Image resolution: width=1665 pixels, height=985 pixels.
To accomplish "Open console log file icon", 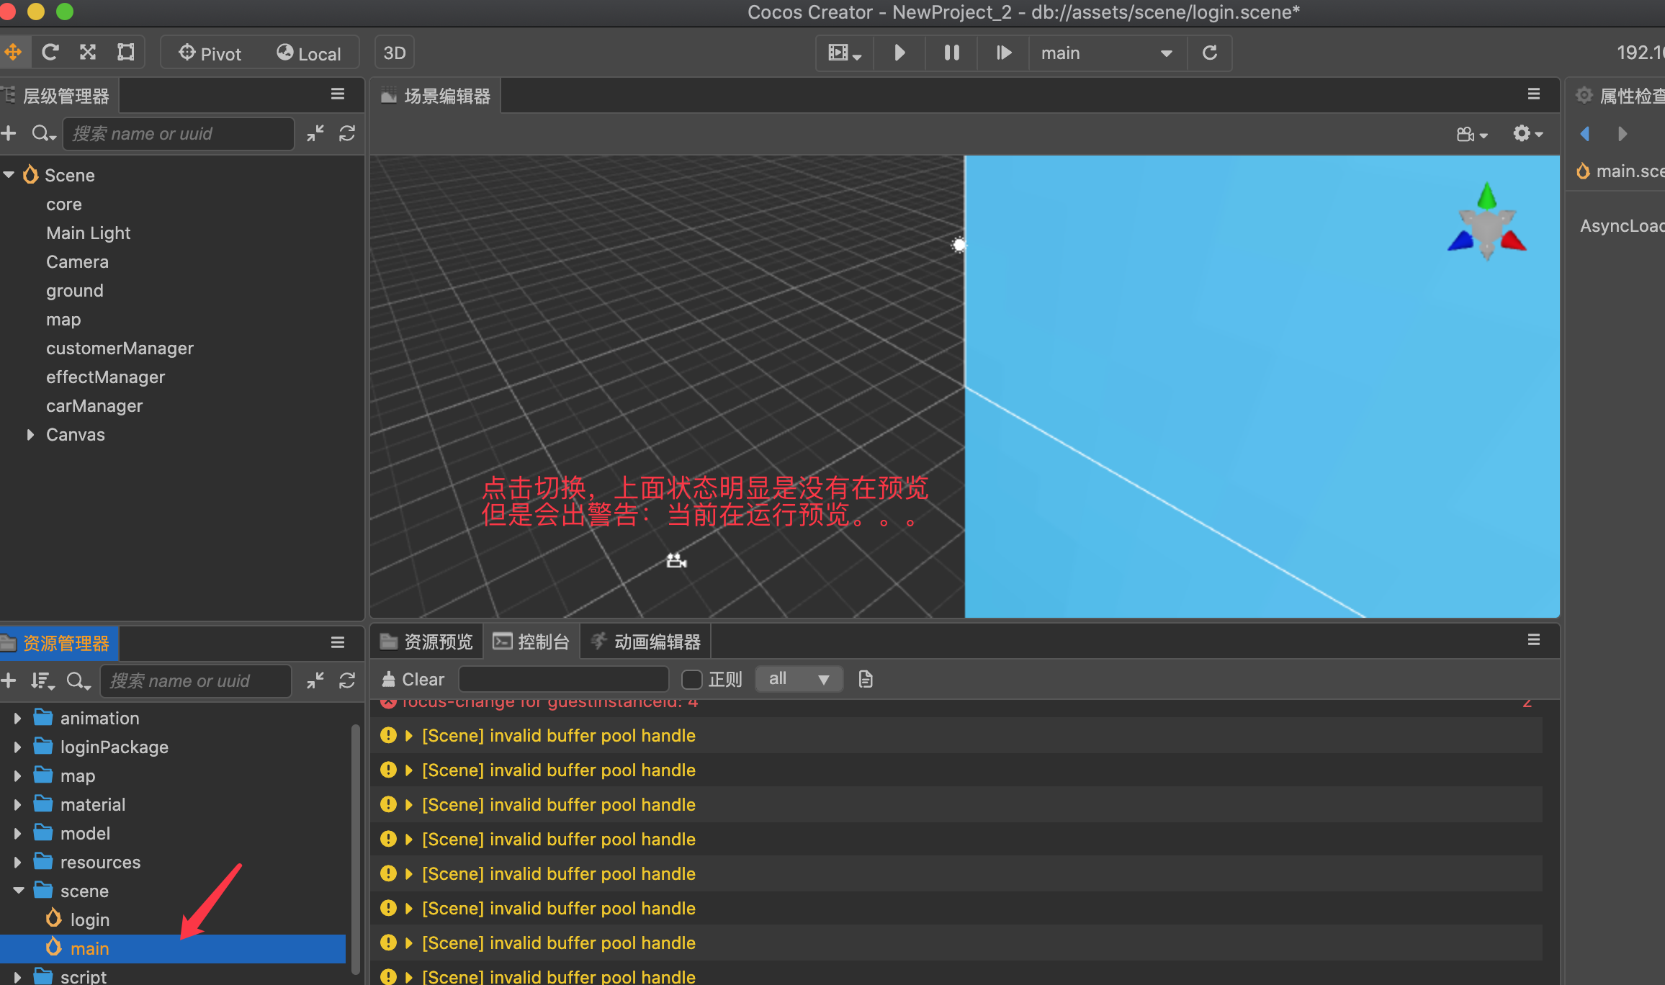I will point(866,679).
